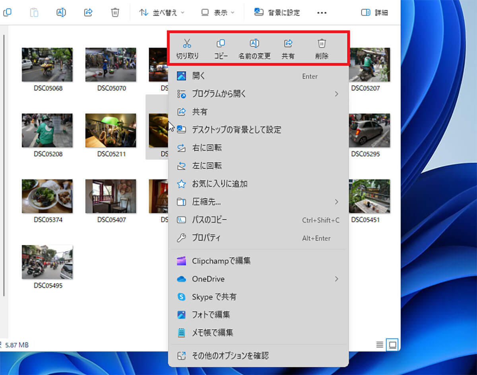Select 共有 entry with share arrow in menu list
The height and width of the screenshot is (375, 477).
click(258, 112)
